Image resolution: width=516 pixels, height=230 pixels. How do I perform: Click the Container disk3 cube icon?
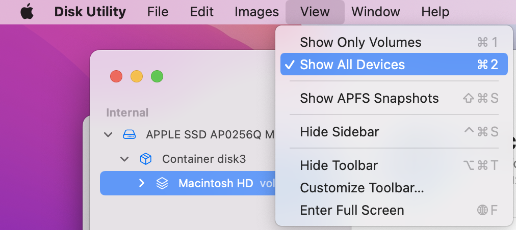[x=146, y=159]
